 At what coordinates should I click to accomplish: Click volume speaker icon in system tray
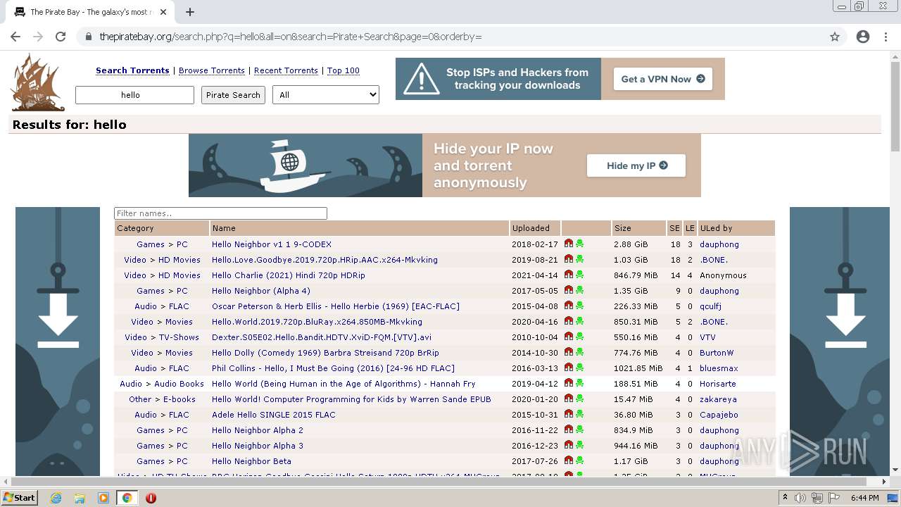click(800, 498)
